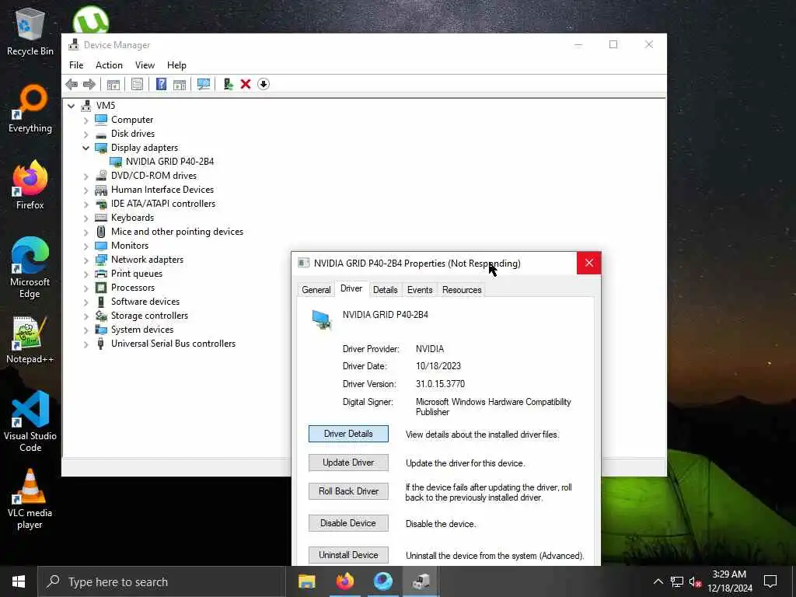Expand the System devices category
796x597 pixels.
(86, 330)
